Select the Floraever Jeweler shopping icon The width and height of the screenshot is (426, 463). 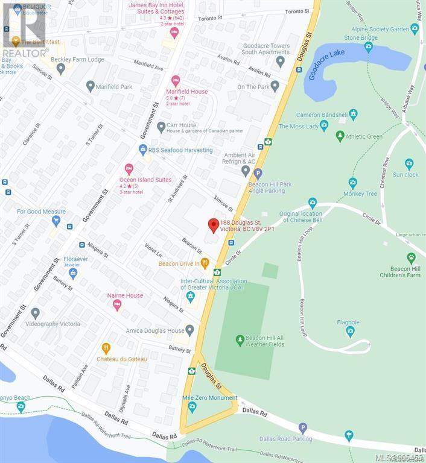click(73, 274)
